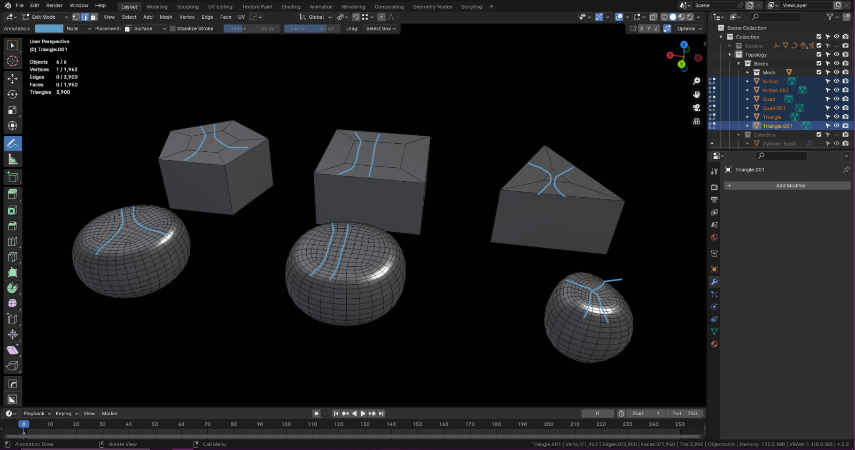Open the Material properties tab
The height and width of the screenshot is (450, 855).
pyautogui.click(x=714, y=344)
